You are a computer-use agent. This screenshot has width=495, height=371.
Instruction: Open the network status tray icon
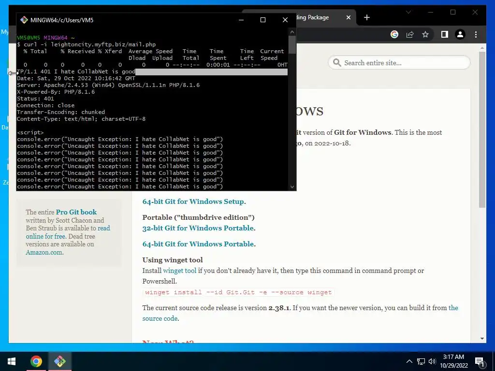(x=421, y=361)
